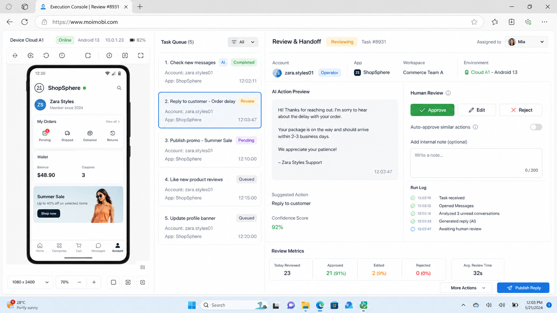
Task: Click the column handle icon under phone preview
Action: pyautogui.click(x=143, y=267)
